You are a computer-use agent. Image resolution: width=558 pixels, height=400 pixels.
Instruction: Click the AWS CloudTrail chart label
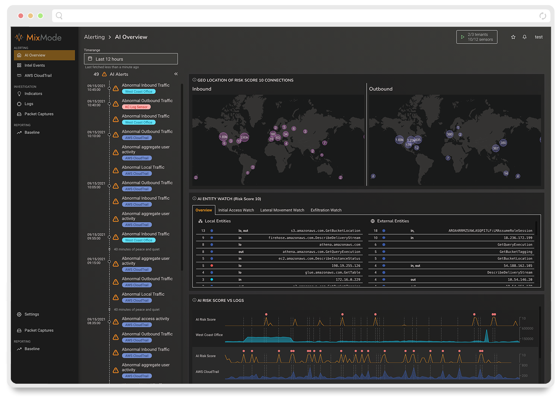click(x=207, y=372)
